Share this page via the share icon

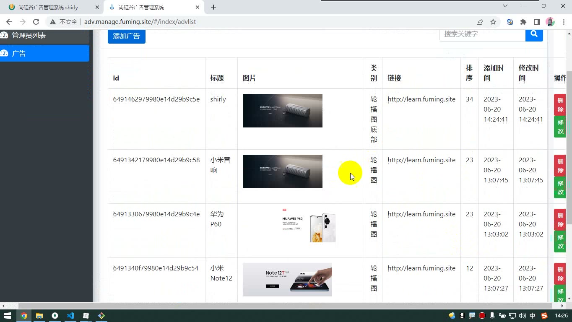(480, 22)
